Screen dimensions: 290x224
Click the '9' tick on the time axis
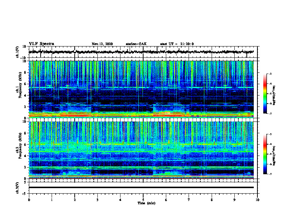tap(234, 200)
